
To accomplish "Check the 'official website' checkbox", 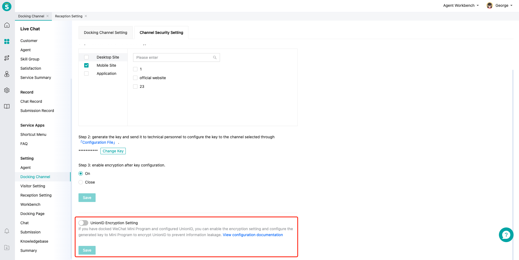I will tap(135, 78).
